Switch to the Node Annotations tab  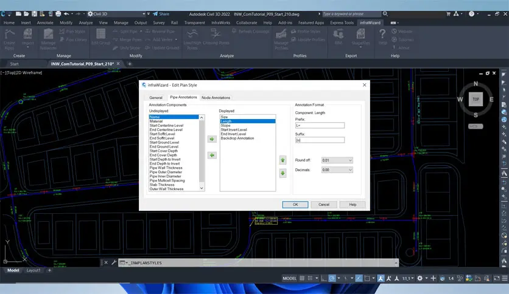[x=216, y=97]
